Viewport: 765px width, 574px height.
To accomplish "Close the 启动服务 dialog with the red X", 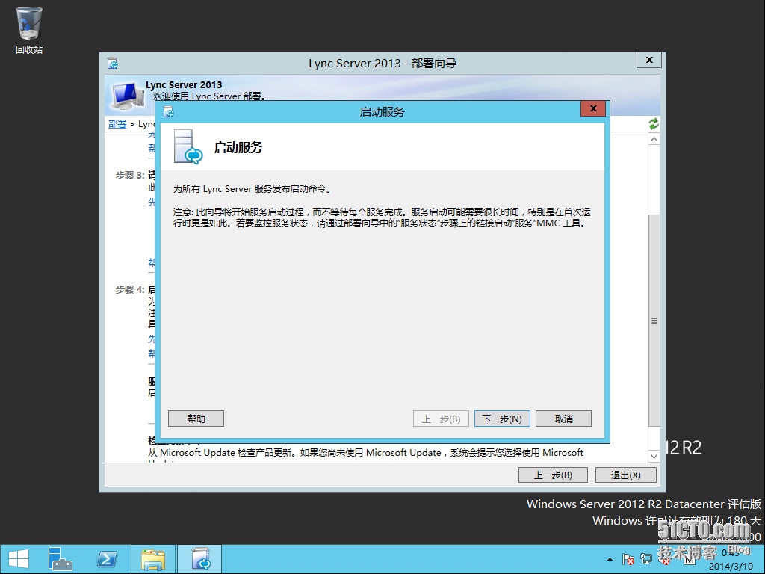I will [x=593, y=108].
